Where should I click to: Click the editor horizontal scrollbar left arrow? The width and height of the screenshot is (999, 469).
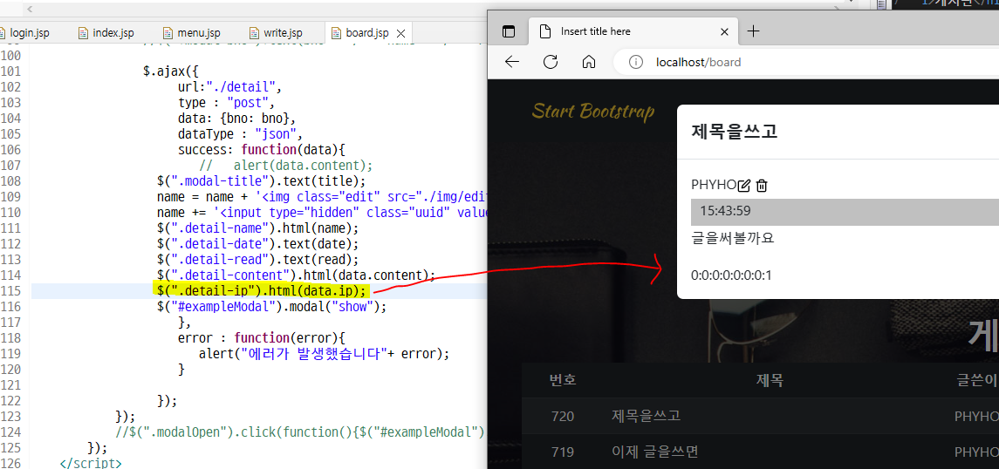[x=30, y=10]
